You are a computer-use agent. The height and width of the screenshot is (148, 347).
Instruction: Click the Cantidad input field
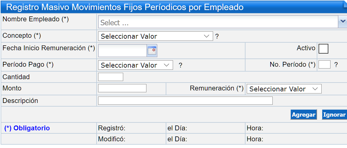point(111,77)
